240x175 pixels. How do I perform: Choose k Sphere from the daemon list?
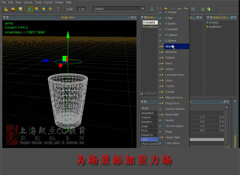coord(174,41)
